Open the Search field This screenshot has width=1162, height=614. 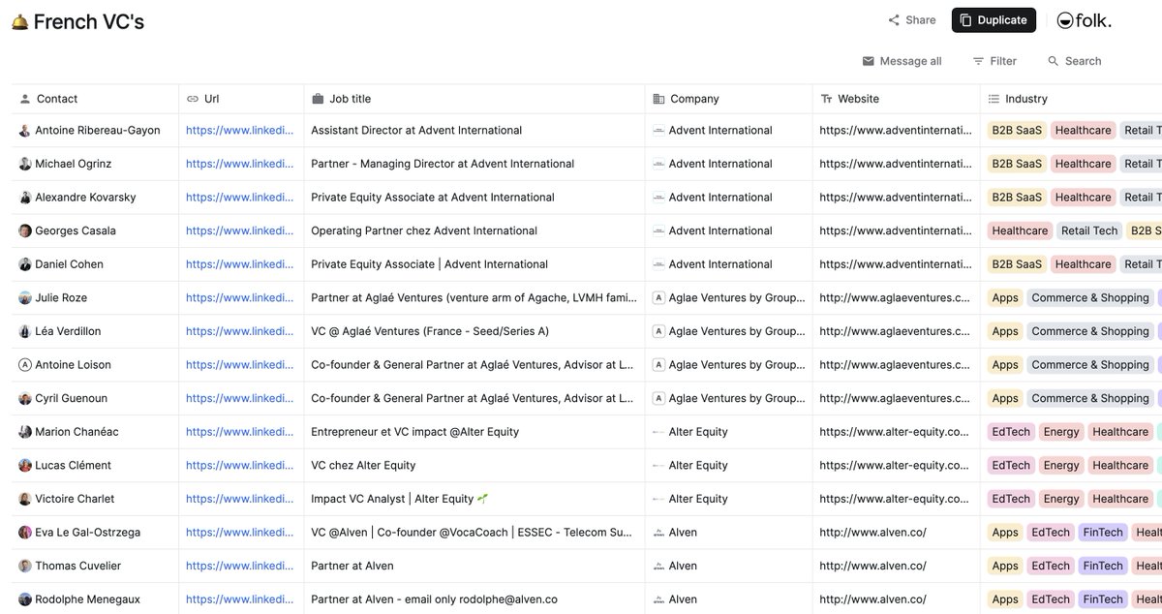point(1074,61)
